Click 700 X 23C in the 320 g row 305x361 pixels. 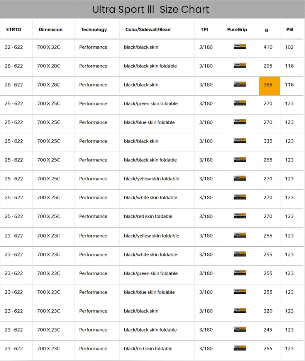pyautogui.click(x=49, y=311)
